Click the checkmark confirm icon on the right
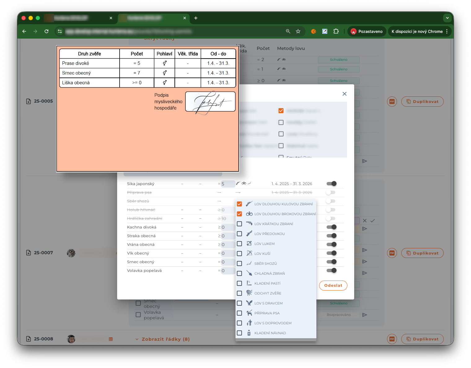 pyautogui.click(x=372, y=221)
